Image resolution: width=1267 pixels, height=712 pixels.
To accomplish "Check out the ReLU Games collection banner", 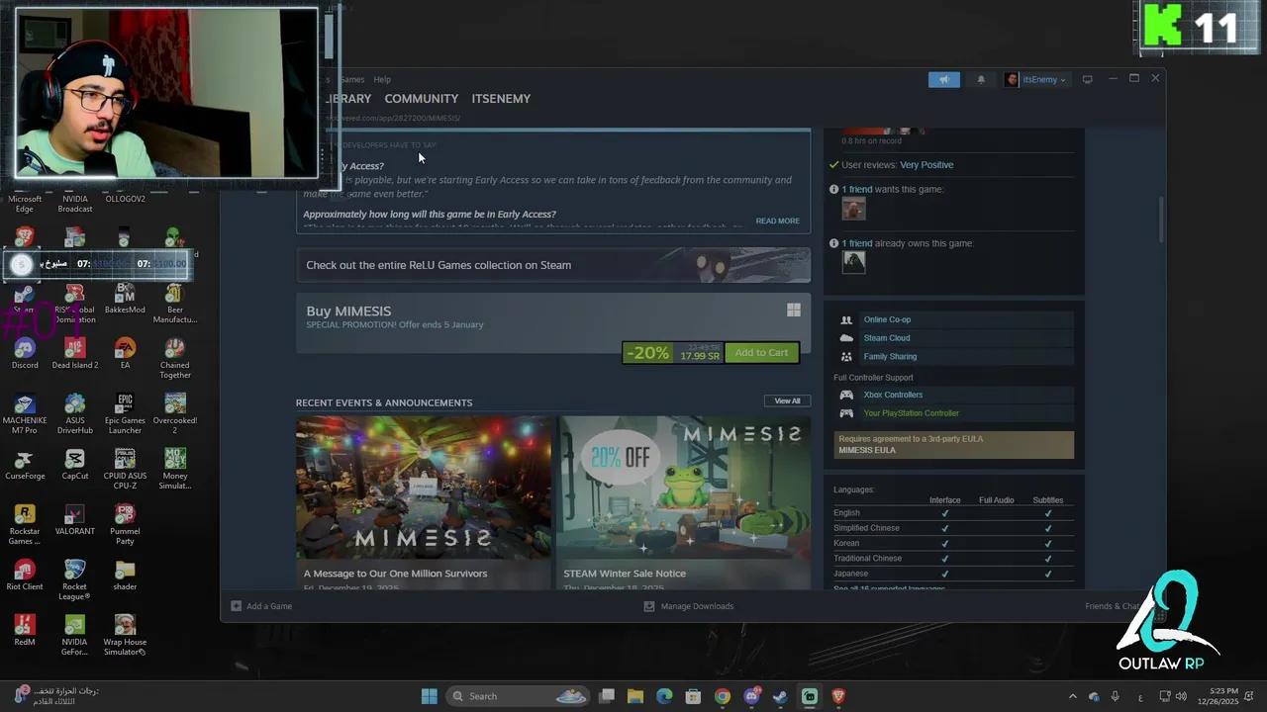I will pyautogui.click(x=552, y=265).
